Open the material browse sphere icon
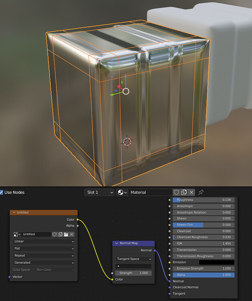The height and width of the screenshot is (301, 252). coord(122,192)
